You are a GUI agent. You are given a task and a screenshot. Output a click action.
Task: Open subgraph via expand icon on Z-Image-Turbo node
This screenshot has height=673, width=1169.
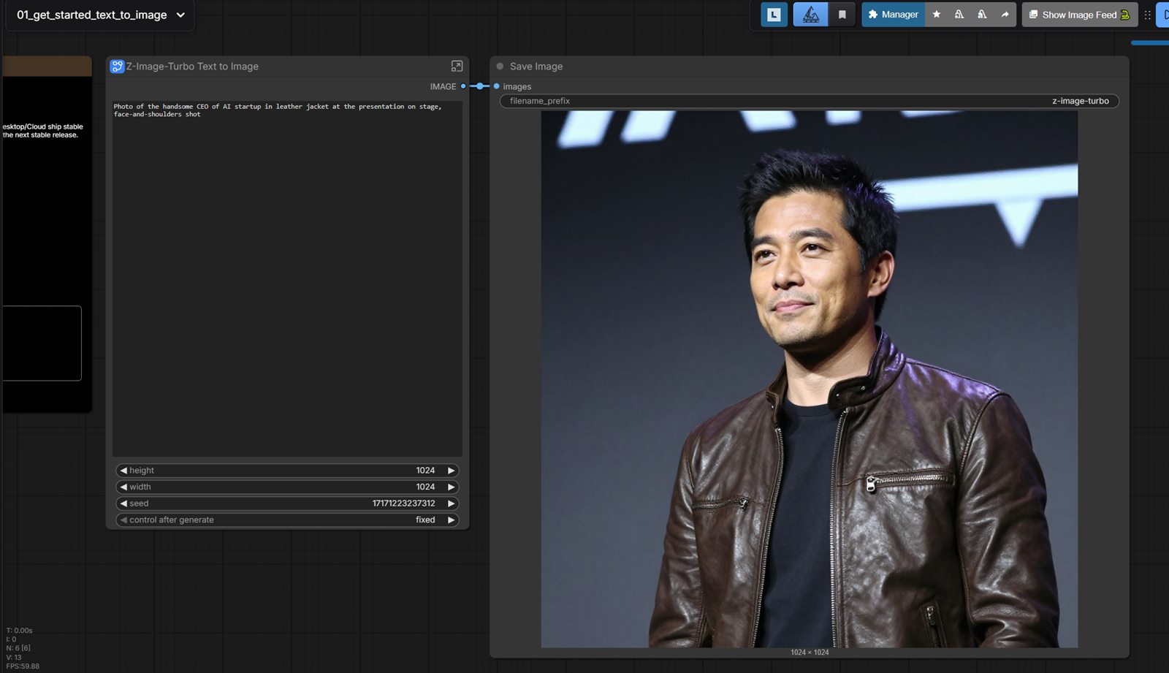(457, 66)
